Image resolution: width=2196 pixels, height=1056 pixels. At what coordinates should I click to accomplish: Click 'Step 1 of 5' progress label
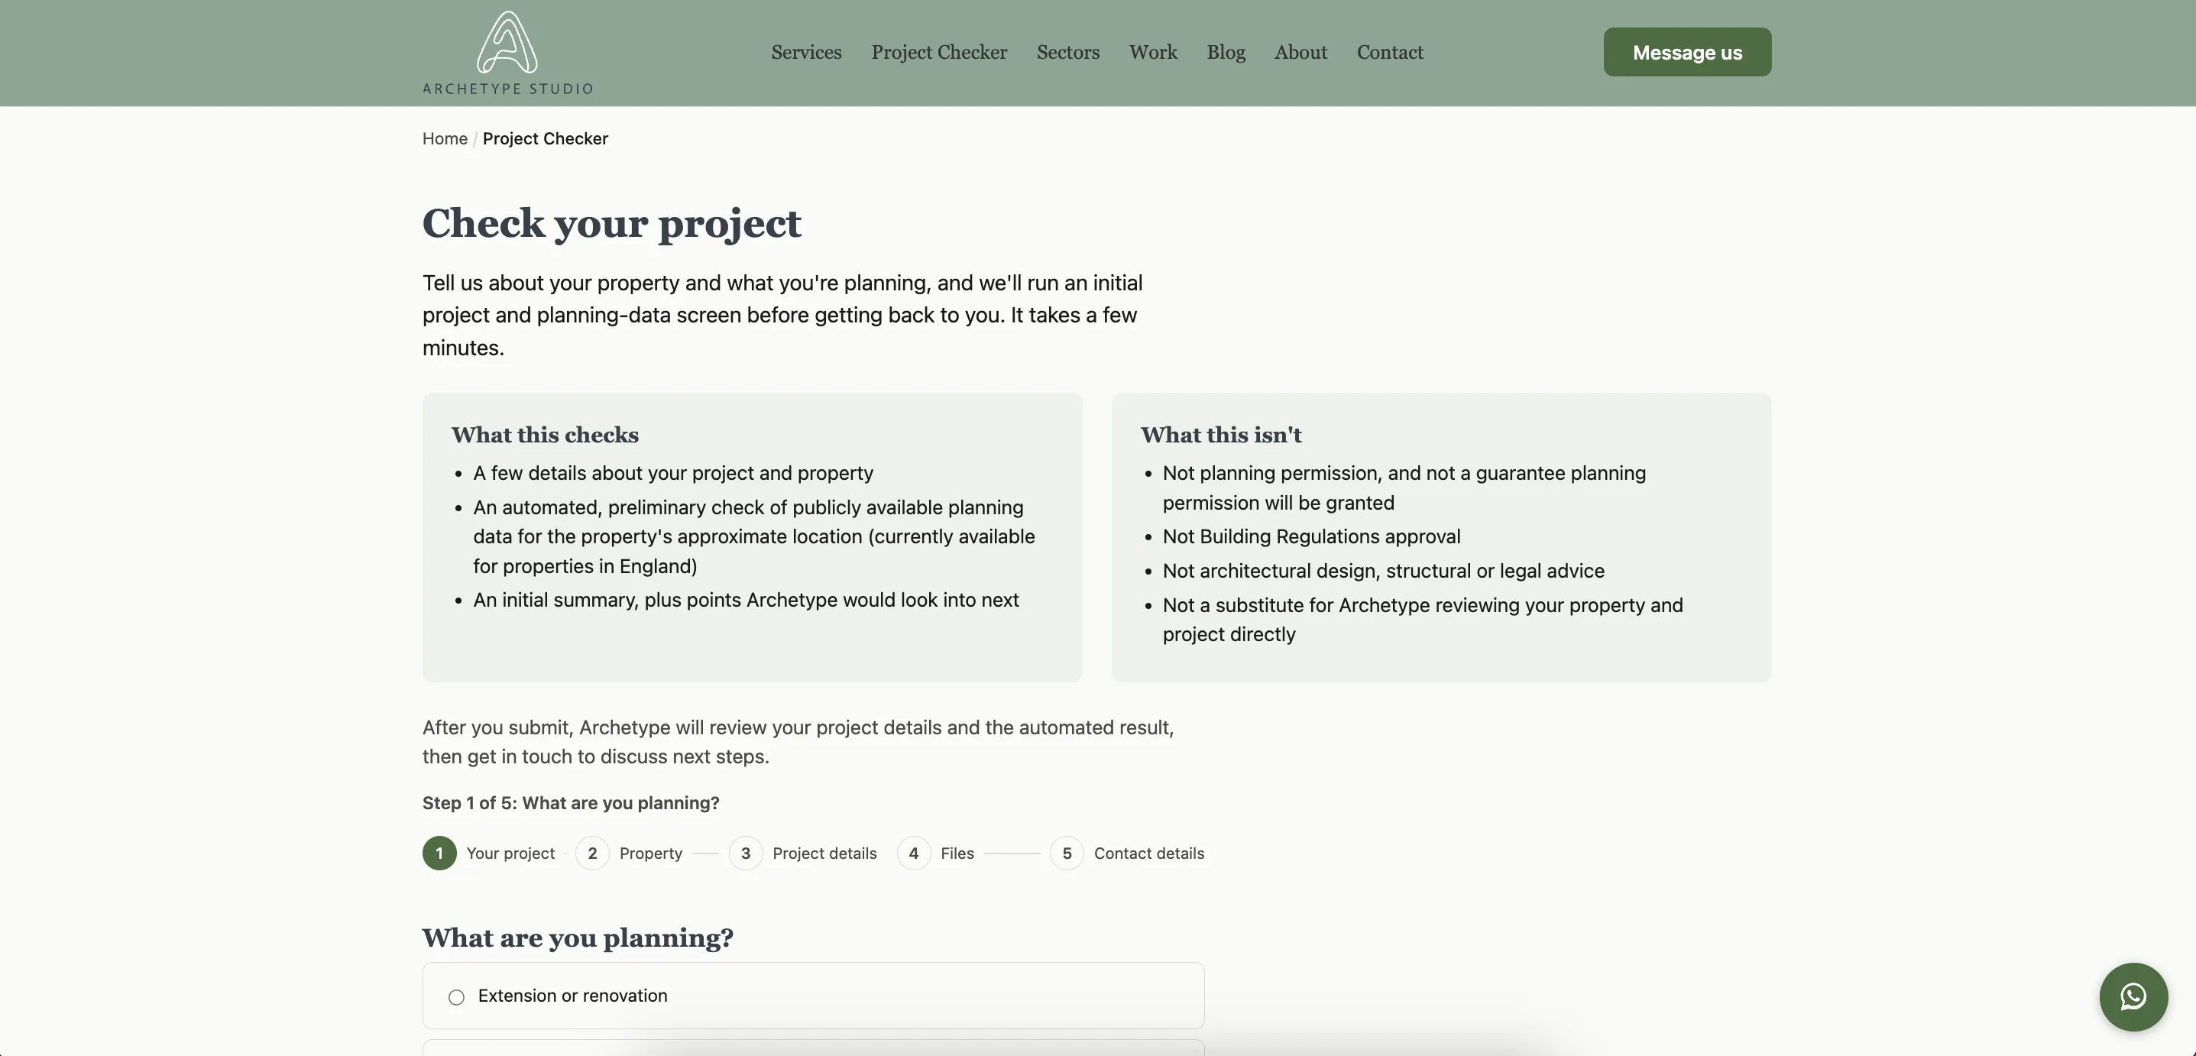pyautogui.click(x=570, y=802)
